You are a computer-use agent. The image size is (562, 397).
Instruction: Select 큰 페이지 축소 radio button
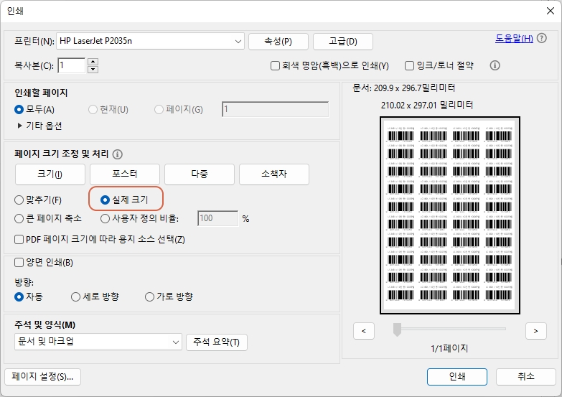click(19, 218)
